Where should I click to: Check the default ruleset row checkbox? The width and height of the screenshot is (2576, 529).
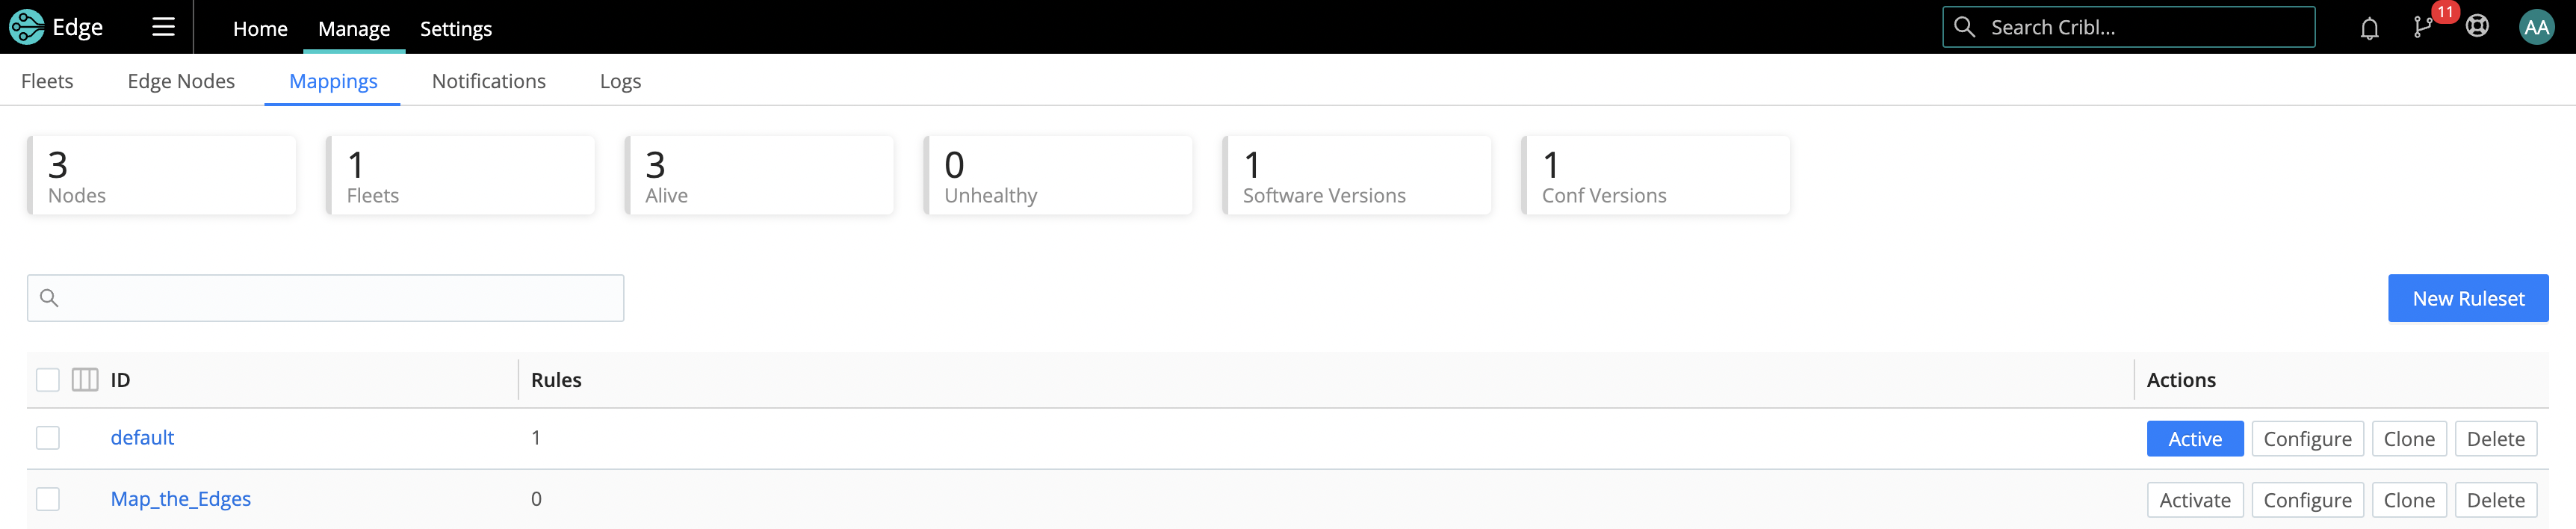(x=47, y=437)
